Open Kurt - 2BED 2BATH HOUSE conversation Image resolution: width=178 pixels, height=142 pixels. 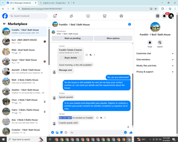click(x=24, y=42)
